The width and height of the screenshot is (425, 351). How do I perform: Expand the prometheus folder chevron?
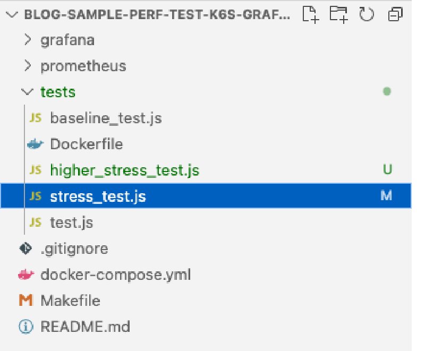click(x=28, y=66)
